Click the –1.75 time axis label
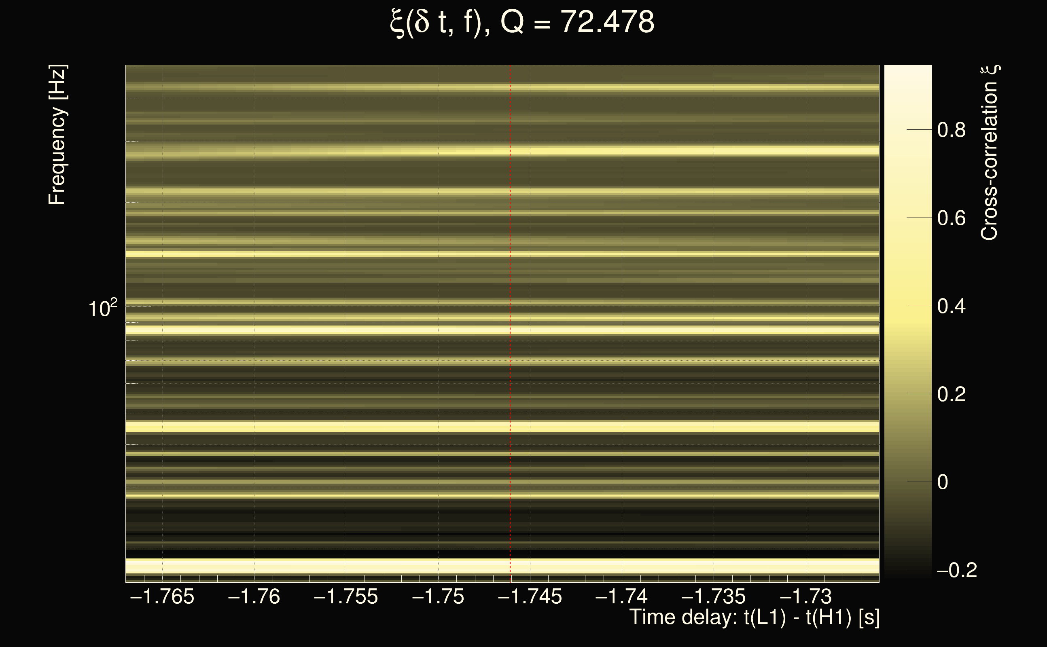The height and width of the screenshot is (647, 1047). click(x=437, y=596)
